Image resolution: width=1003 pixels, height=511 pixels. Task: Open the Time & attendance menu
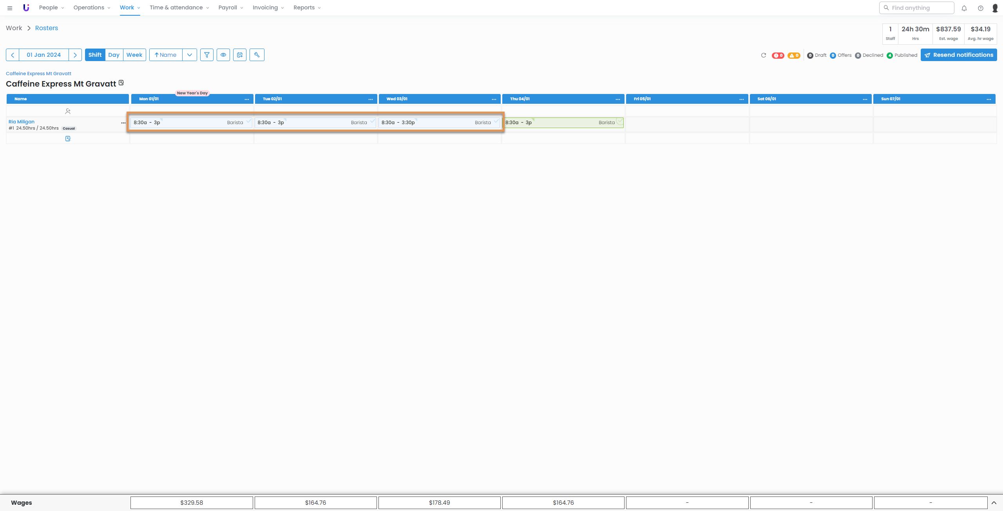(179, 7)
